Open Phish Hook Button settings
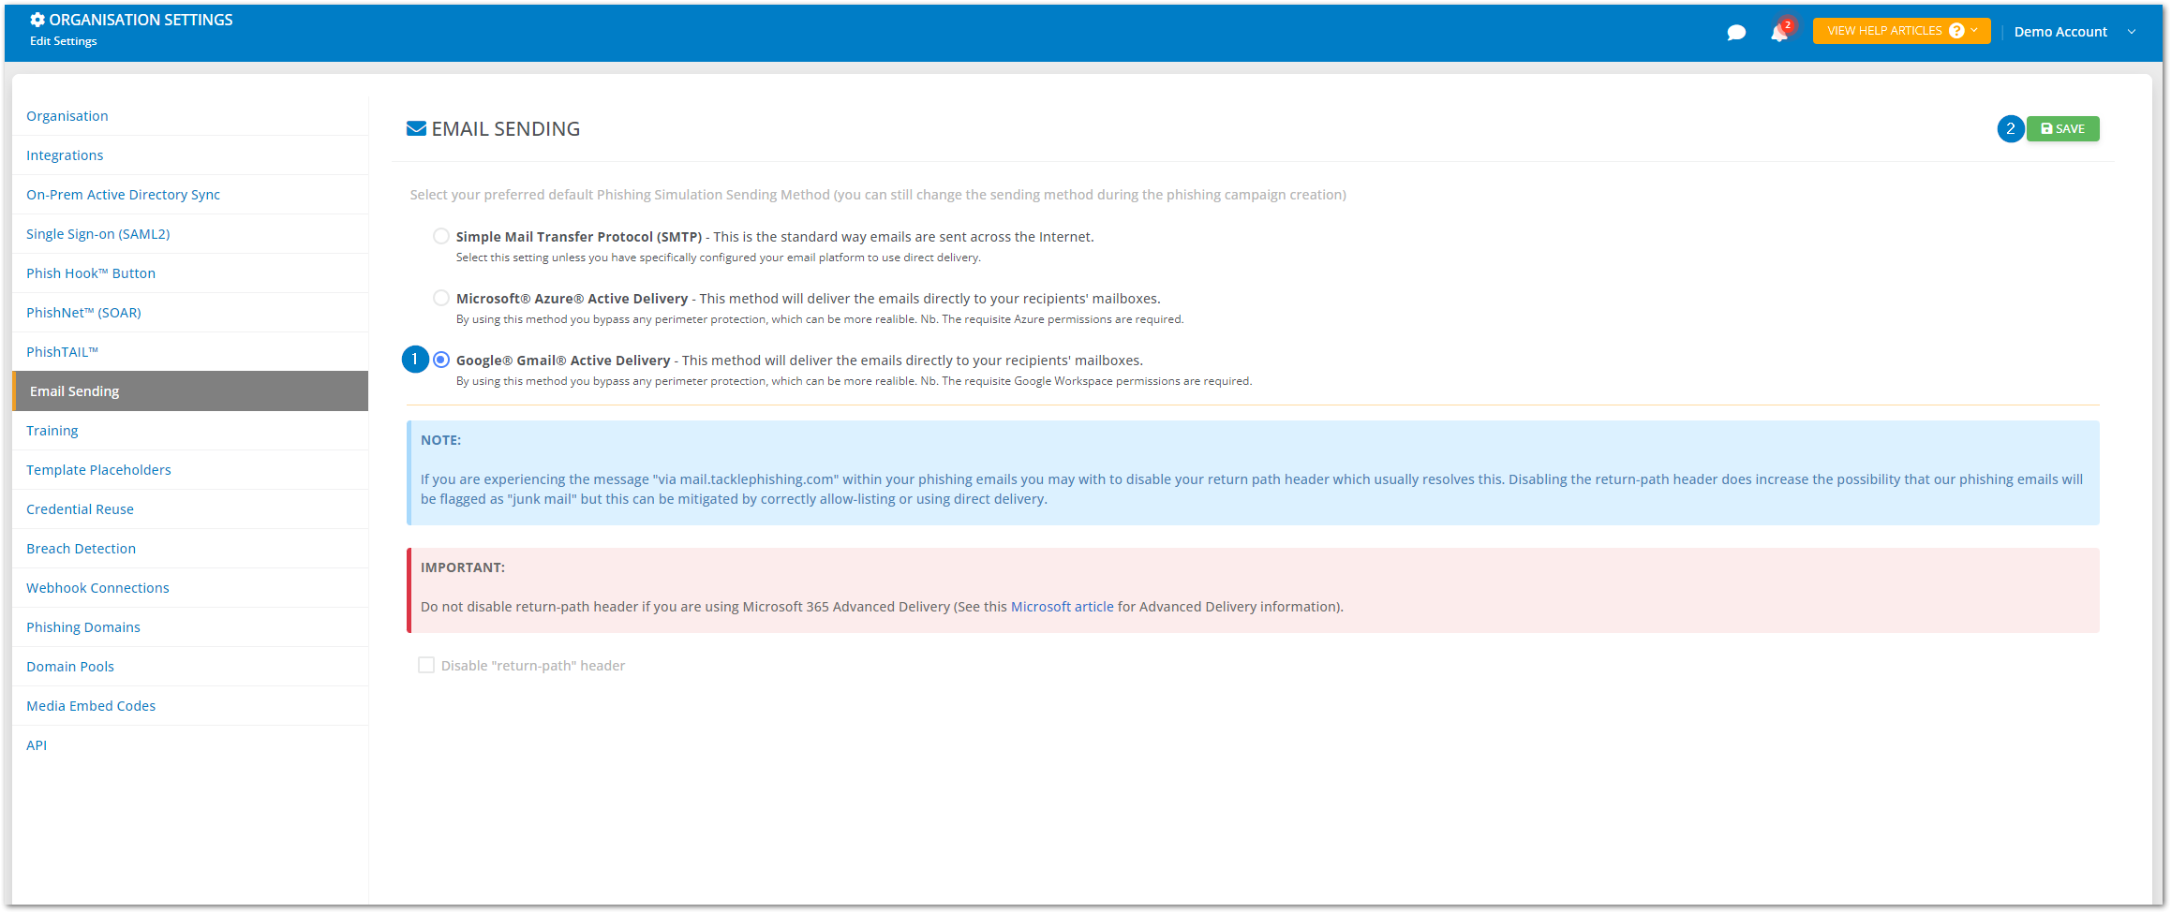This screenshot has height=913, width=2171. [x=190, y=273]
